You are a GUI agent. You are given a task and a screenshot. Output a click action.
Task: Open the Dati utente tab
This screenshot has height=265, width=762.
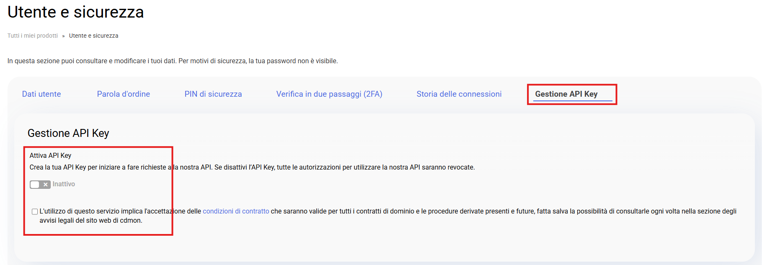coord(41,94)
